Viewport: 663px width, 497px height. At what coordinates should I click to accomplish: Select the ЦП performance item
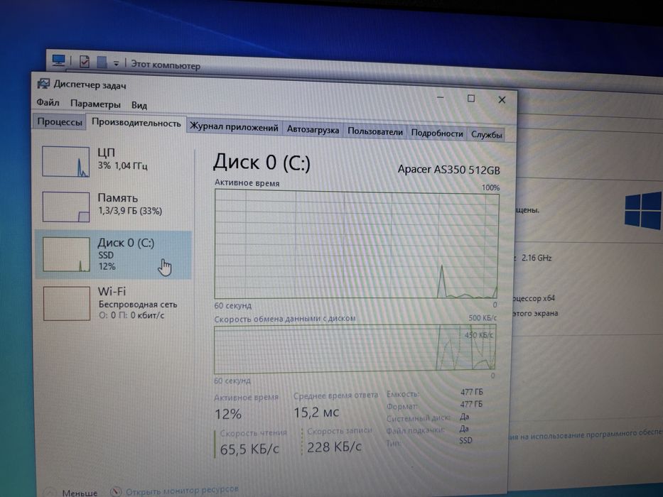[x=113, y=161]
